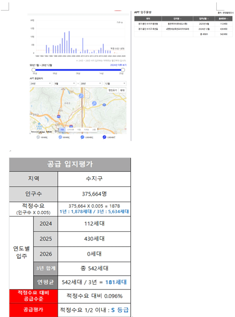Click the 430세대 cell in the APT table

(x=223, y=29)
